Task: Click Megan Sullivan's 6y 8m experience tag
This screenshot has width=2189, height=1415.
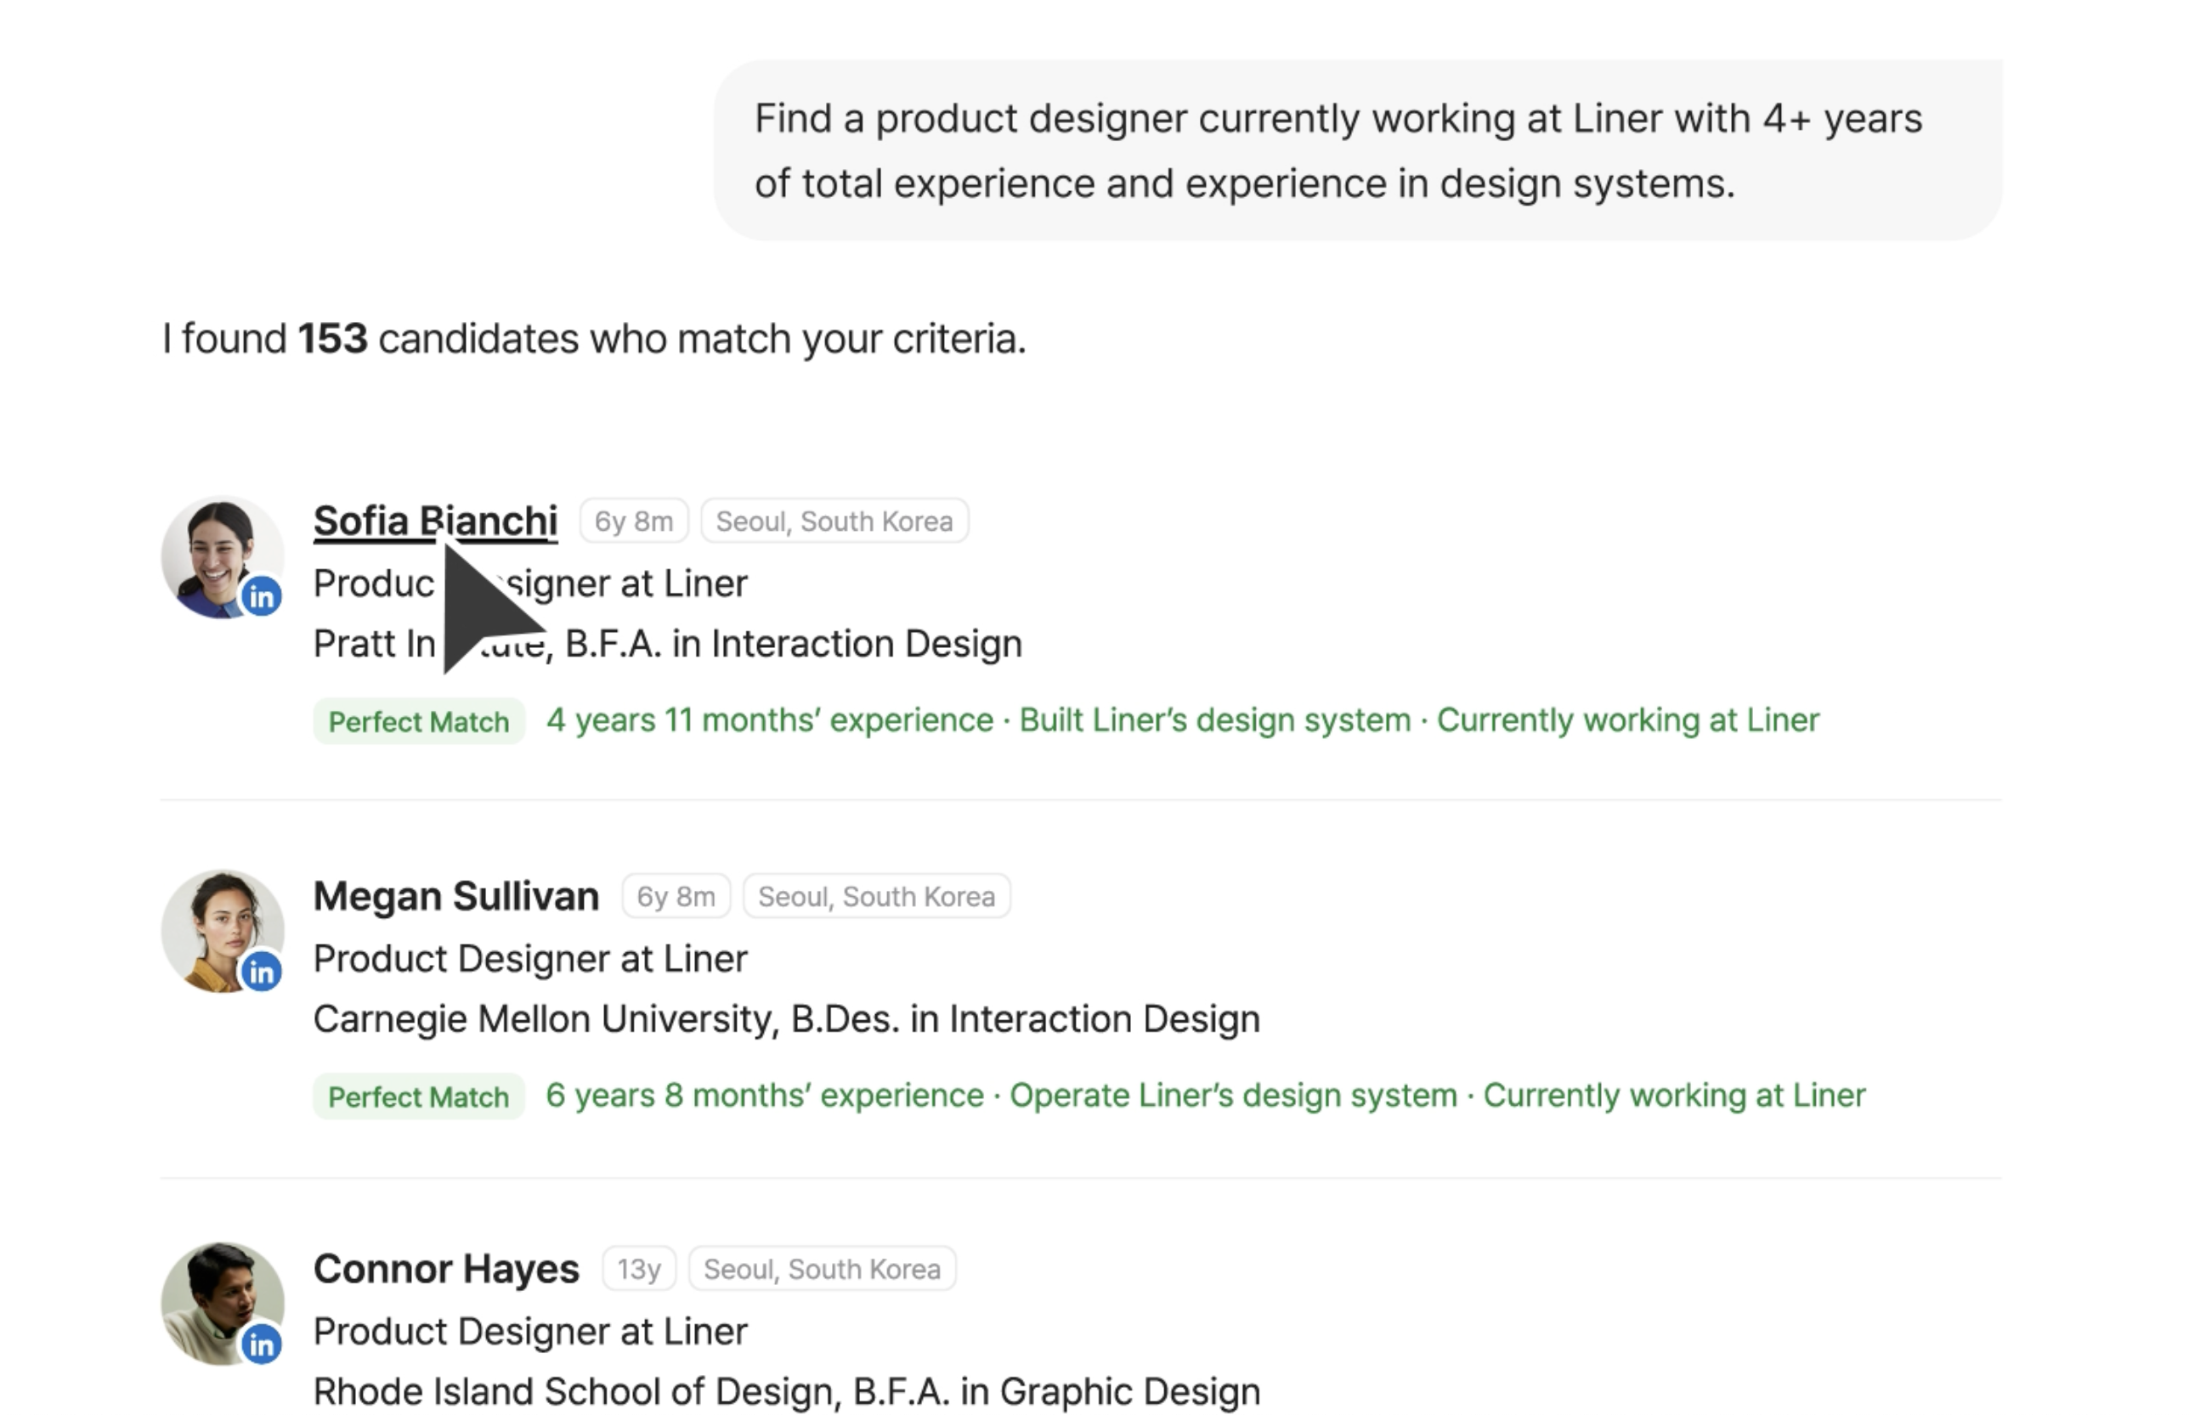Action: [x=676, y=897]
